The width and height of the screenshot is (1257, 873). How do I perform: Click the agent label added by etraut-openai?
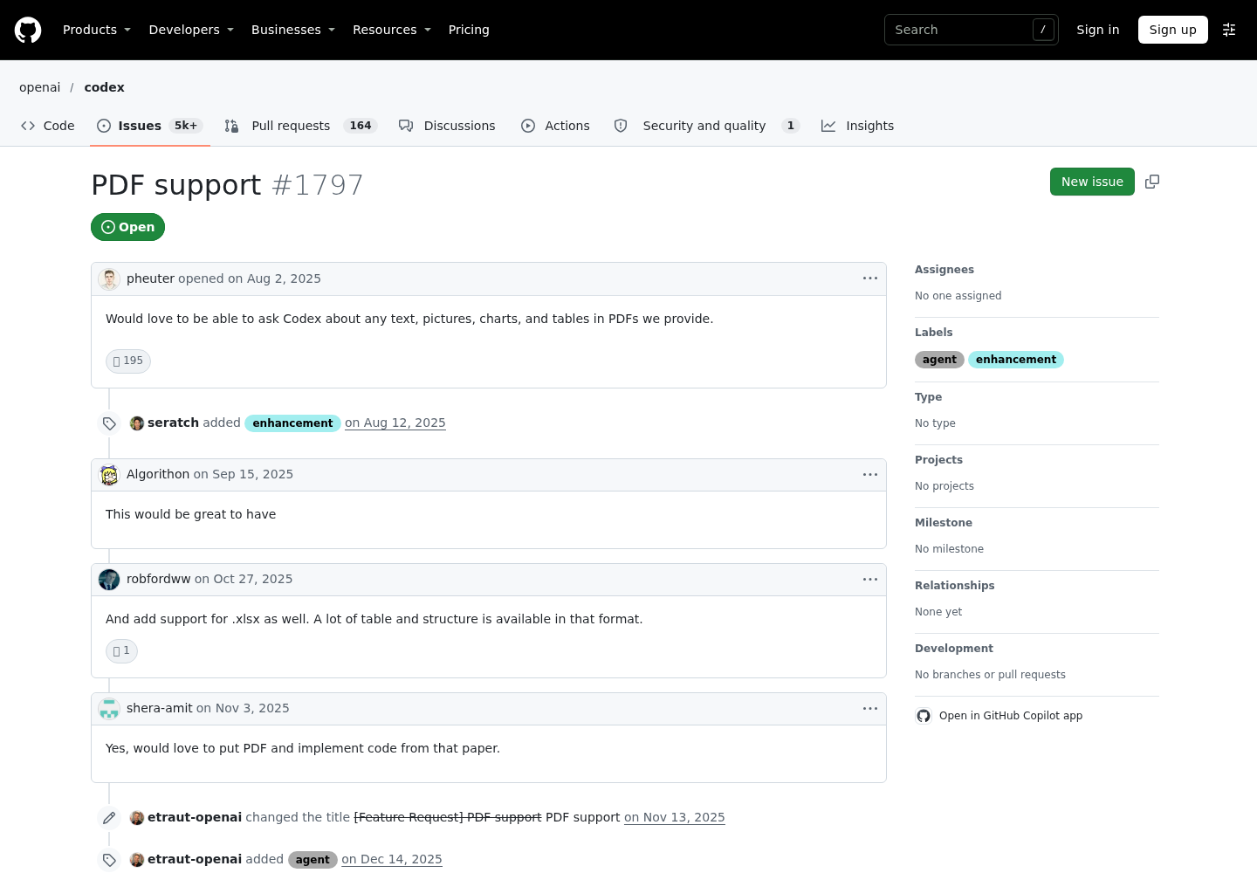(x=313, y=860)
